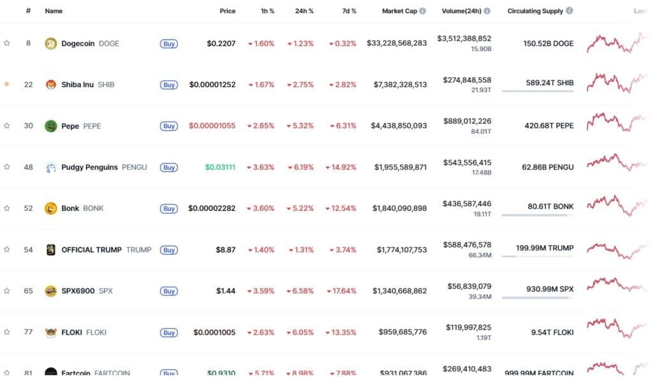Click the FLOKI coin logo
Viewport: 653px width, 382px height.
click(51, 332)
